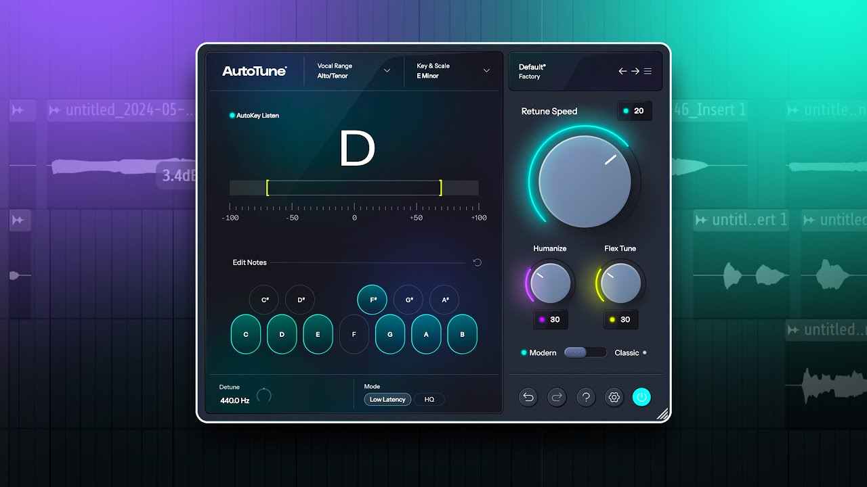
Task: Click the Humanize value field
Action: pyautogui.click(x=551, y=319)
